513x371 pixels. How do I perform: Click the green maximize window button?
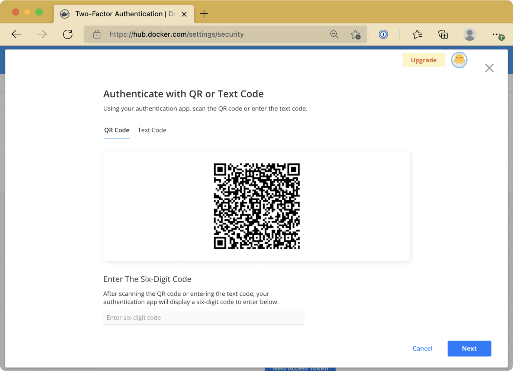pos(39,12)
